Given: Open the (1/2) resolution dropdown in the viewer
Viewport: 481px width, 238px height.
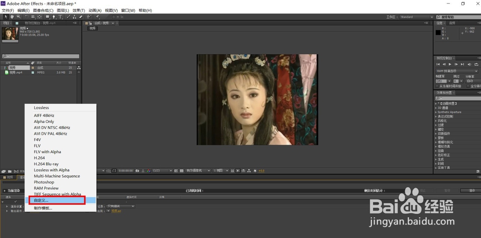Looking at the screenshot, I should (162, 171).
